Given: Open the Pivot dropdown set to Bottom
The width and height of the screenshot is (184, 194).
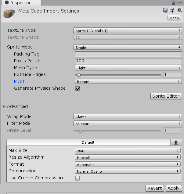Looking at the screenshot, I should click(128, 81).
